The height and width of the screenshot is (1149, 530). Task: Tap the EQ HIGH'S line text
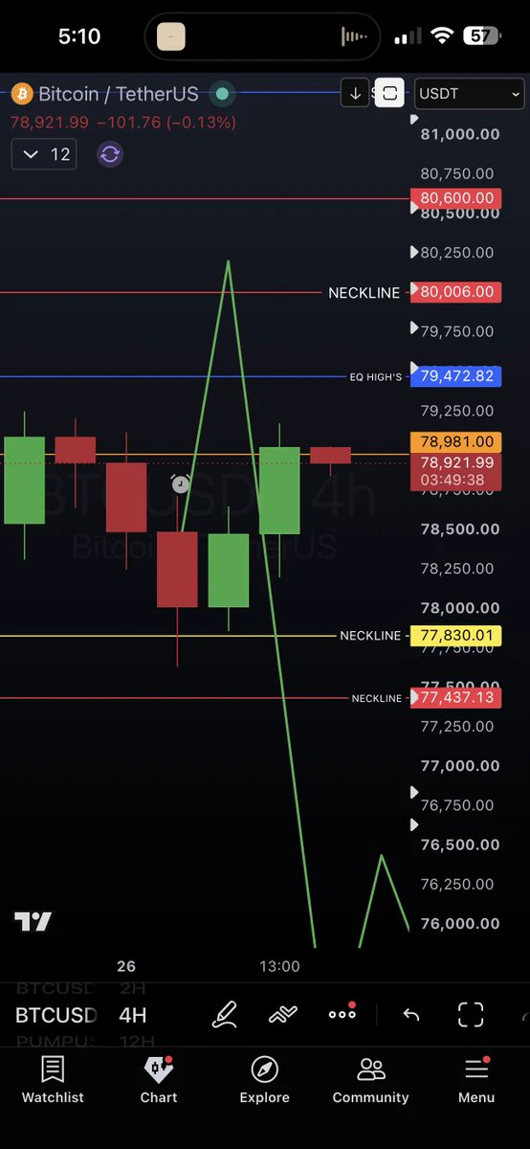375,377
